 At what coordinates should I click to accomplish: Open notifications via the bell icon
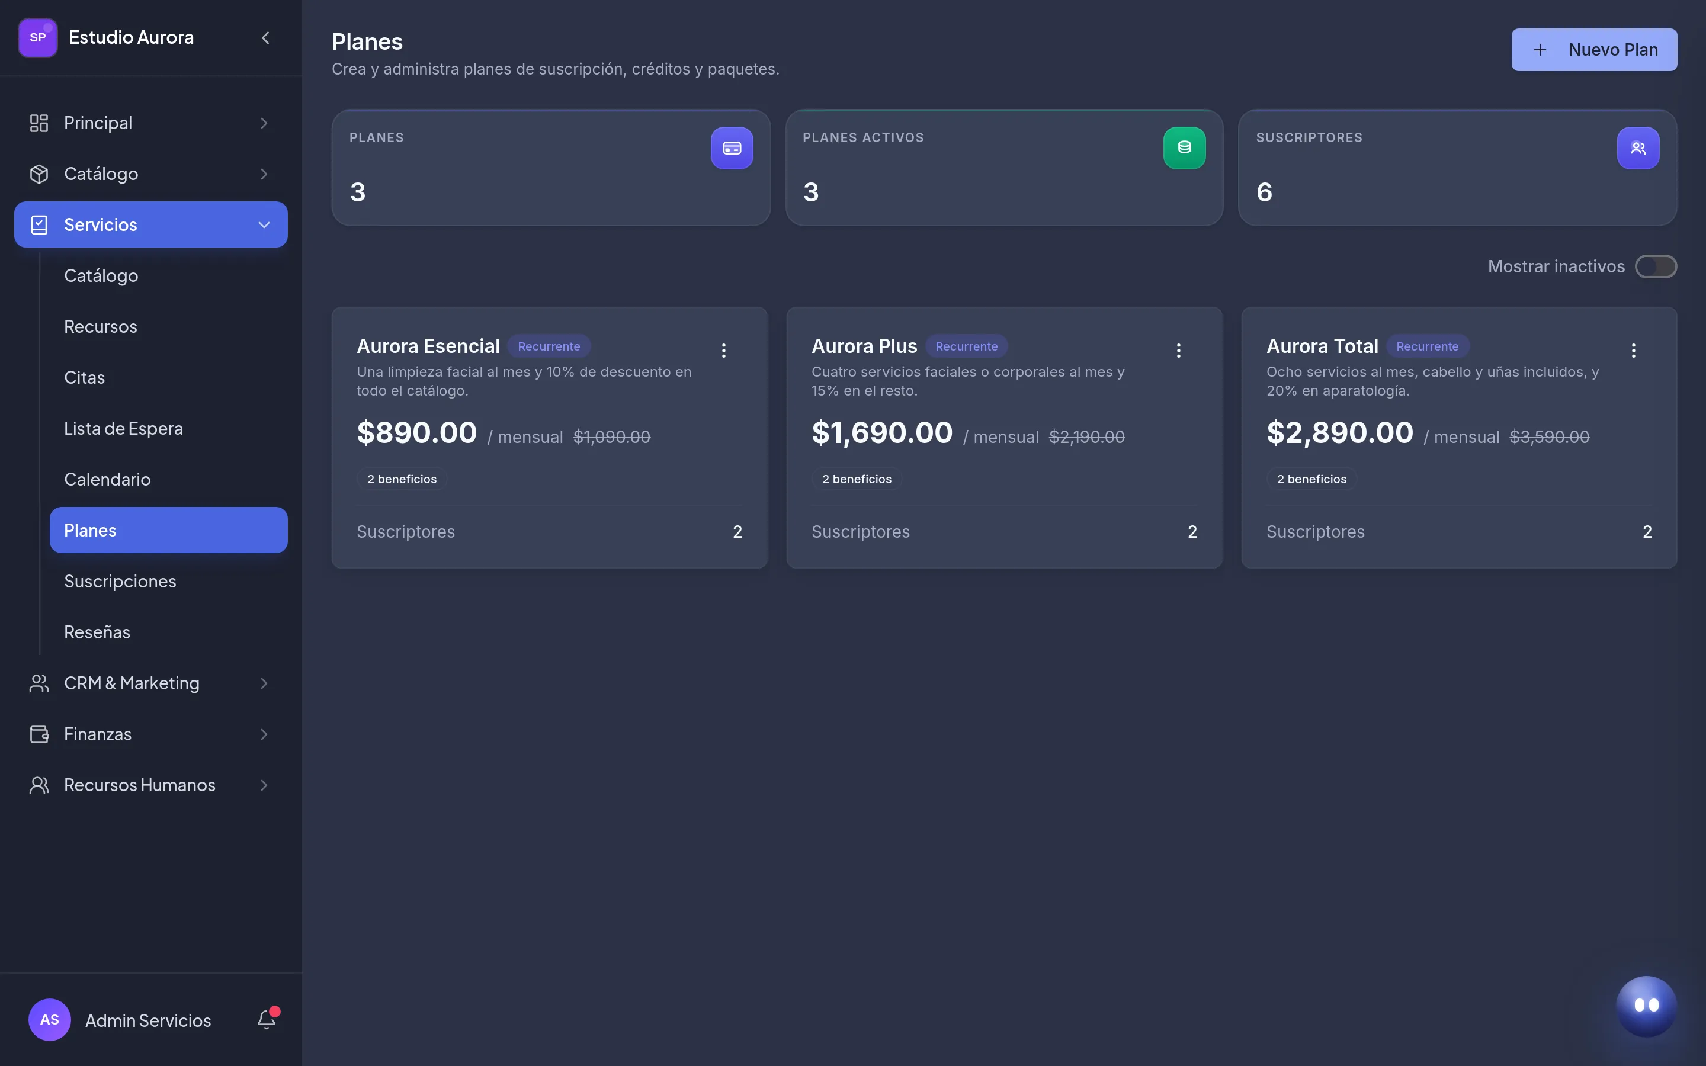267,1019
